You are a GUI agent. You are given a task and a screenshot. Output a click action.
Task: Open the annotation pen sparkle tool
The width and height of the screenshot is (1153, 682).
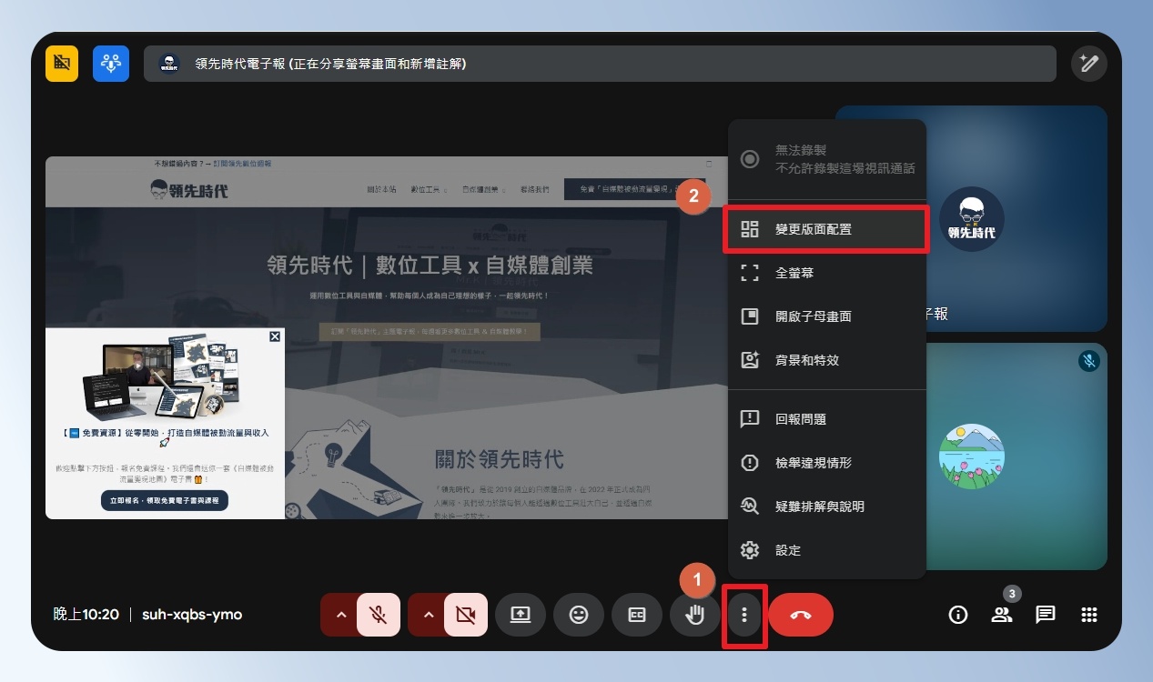1088,64
